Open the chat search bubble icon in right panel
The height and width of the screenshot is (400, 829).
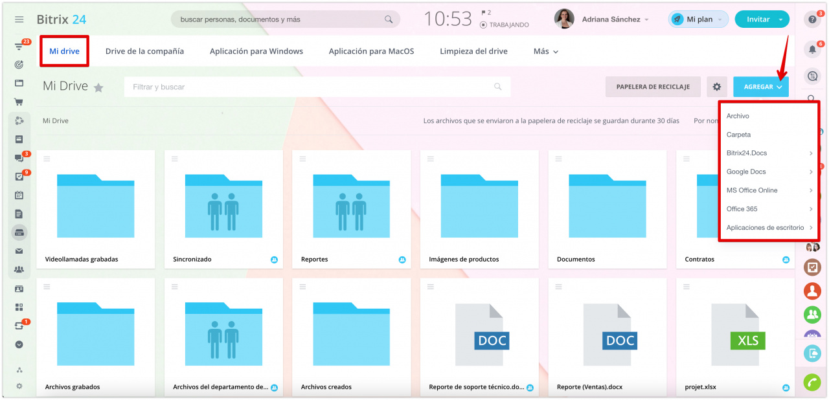click(x=812, y=76)
